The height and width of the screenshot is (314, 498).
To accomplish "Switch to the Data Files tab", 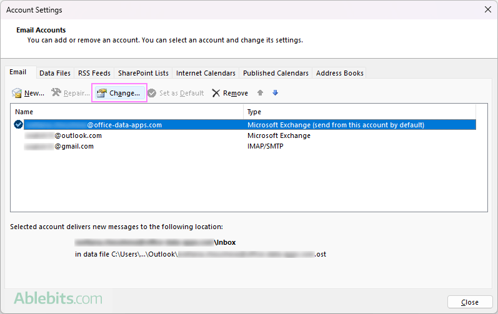I will pos(55,73).
